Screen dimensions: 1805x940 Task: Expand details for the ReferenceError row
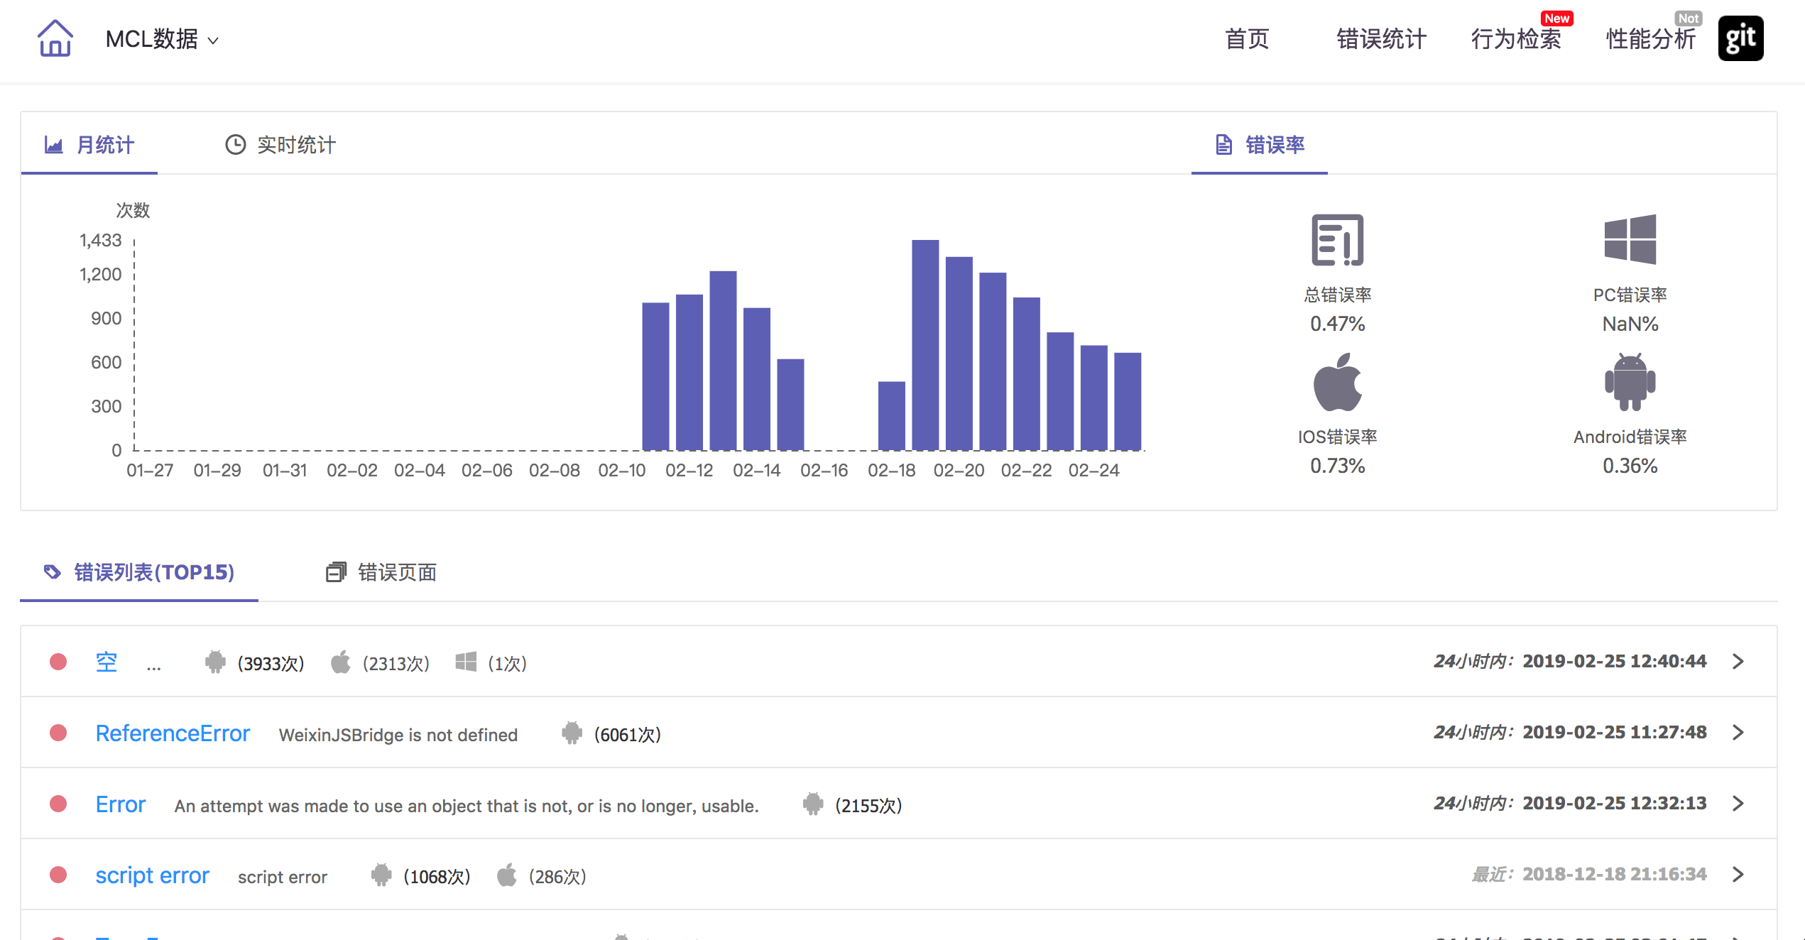pyautogui.click(x=1739, y=732)
